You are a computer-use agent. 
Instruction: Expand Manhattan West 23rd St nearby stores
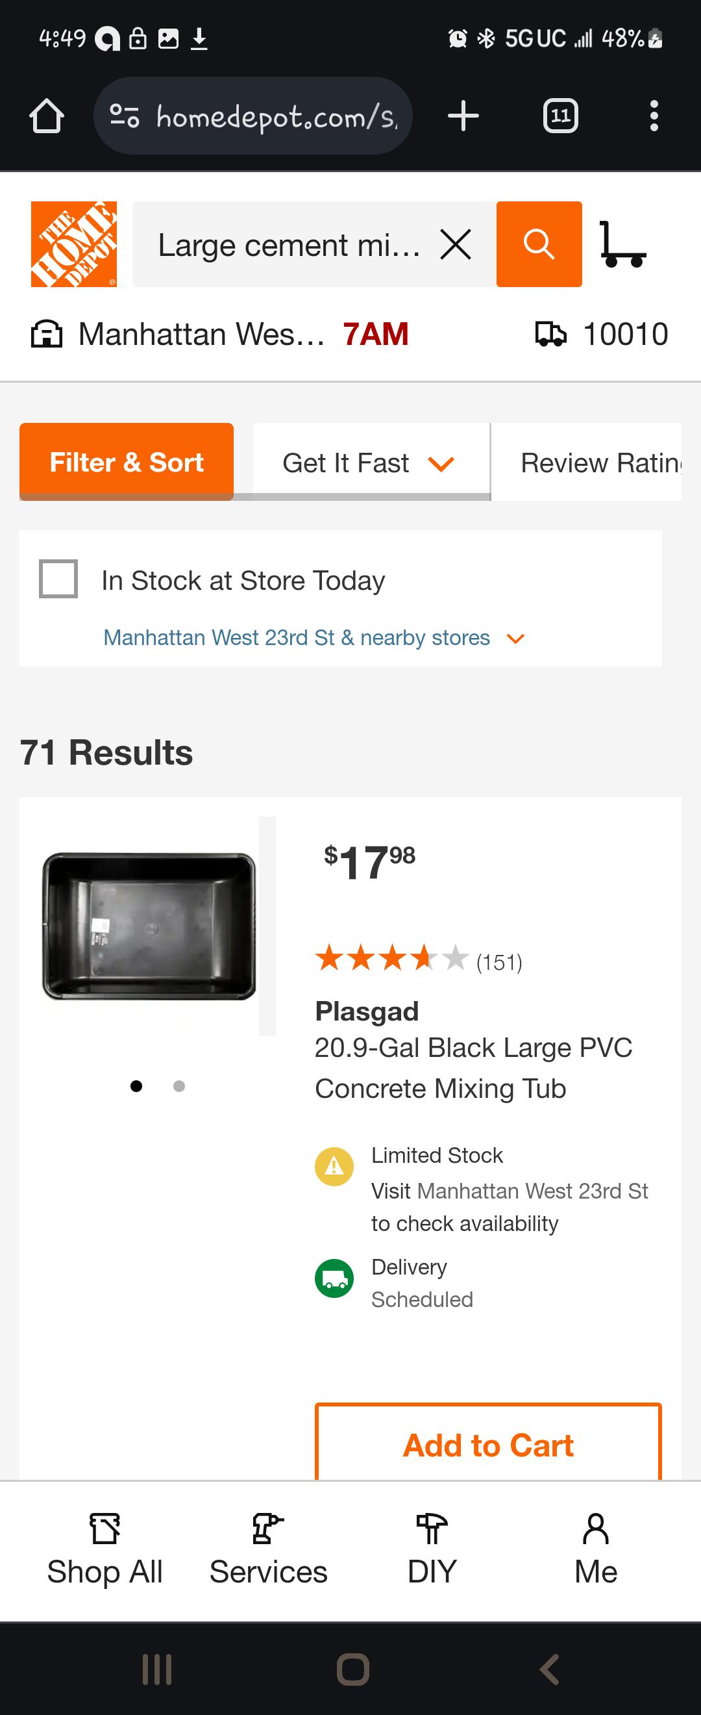click(x=314, y=638)
